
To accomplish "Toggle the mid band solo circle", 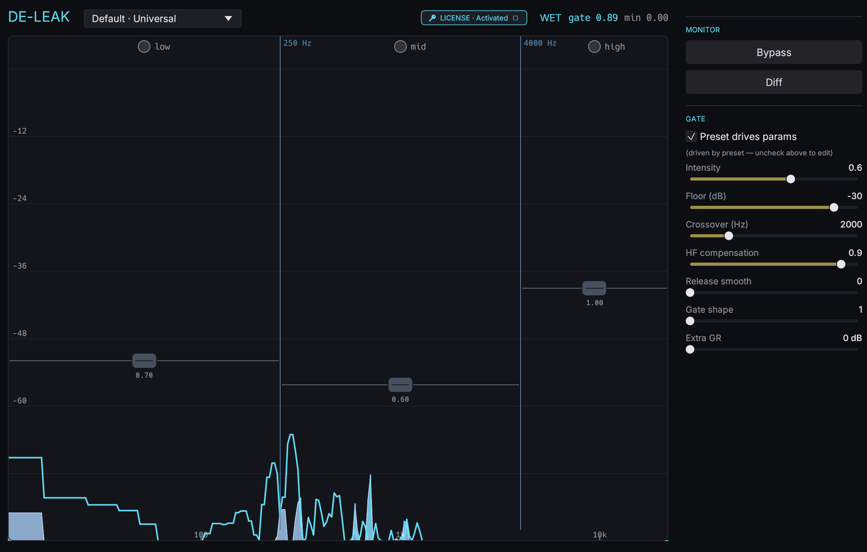I will (x=400, y=47).
